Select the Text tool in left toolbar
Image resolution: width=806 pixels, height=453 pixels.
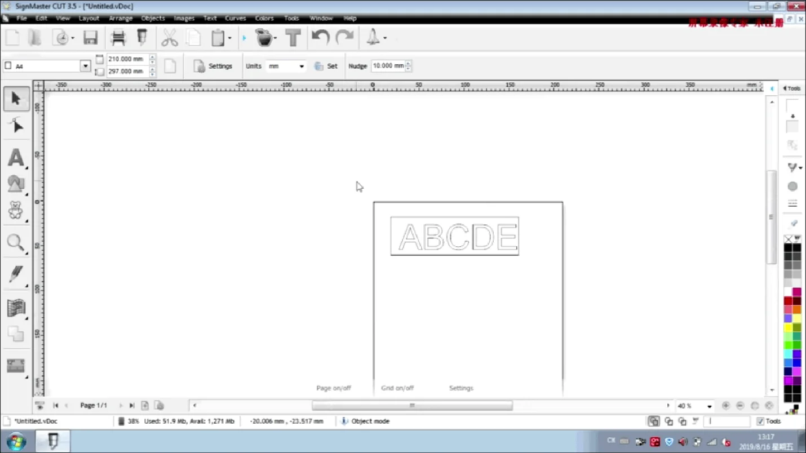pos(16,158)
